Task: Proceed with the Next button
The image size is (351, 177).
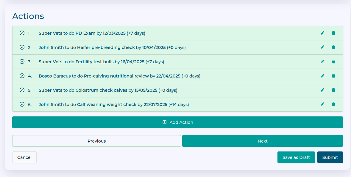Action: coord(262,141)
